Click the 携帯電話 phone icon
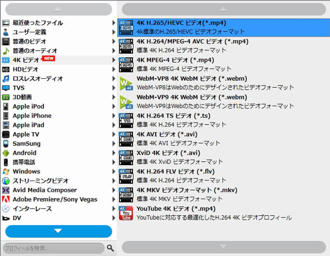Screen dimensions: 330x256 [6, 162]
